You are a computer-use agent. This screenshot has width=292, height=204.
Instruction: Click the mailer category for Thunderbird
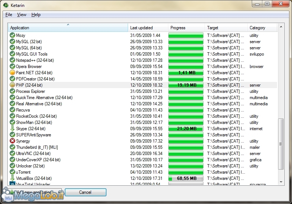pyautogui.click(x=255, y=147)
